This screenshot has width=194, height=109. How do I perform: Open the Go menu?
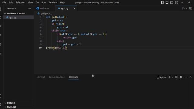37,2
